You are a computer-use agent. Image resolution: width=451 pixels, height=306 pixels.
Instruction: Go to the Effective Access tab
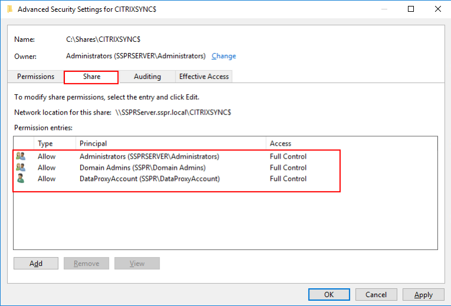(204, 77)
